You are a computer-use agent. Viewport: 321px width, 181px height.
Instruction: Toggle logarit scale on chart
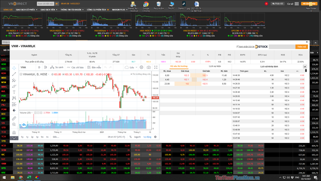click(138, 137)
